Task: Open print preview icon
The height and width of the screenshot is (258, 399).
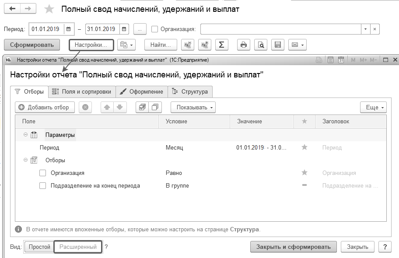Action: pyautogui.click(x=261, y=45)
